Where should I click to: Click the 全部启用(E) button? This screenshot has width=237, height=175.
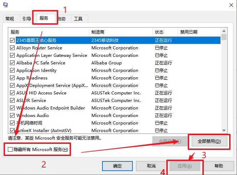170,141
